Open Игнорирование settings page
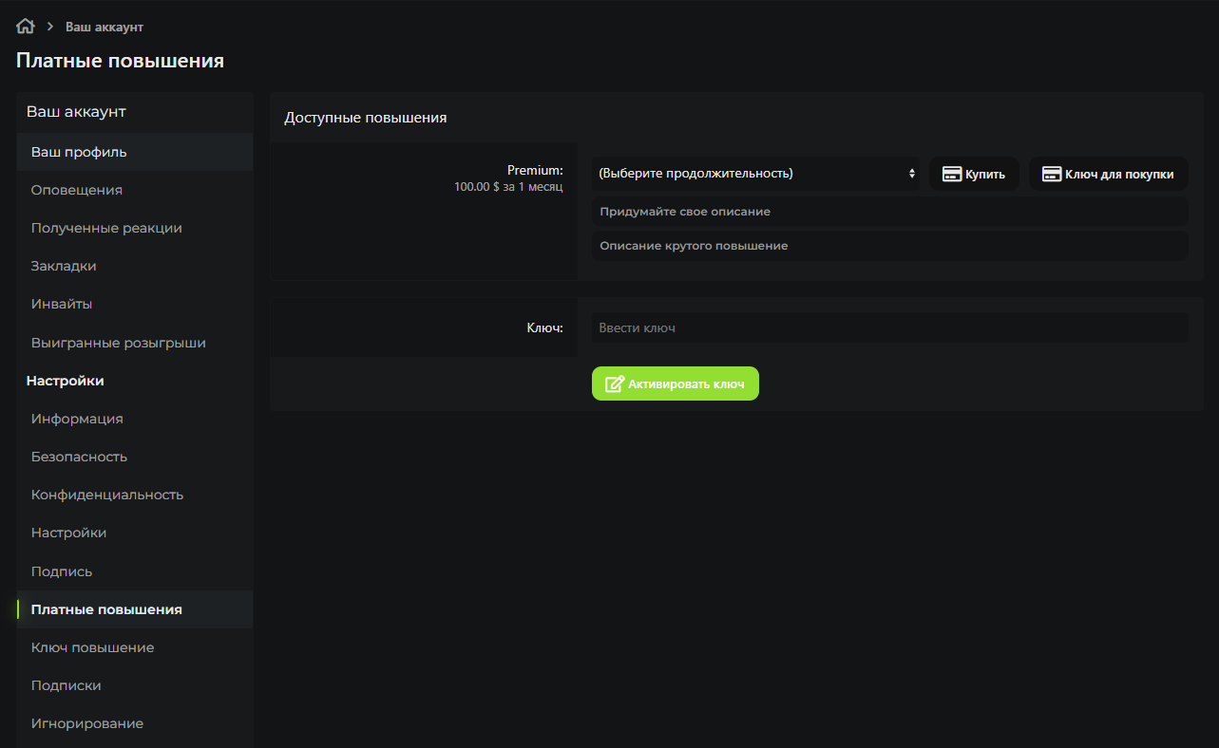The height and width of the screenshot is (748, 1219). point(87,723)
